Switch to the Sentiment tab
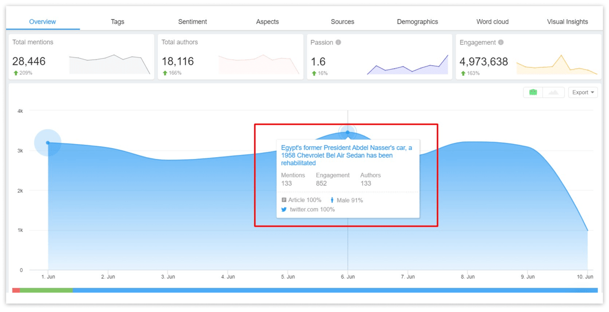This screenshot has height=312, width=609. click(x=192, y=21)
